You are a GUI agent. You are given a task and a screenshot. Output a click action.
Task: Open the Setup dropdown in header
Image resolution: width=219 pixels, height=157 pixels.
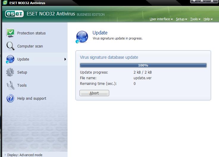pos(182,19)
